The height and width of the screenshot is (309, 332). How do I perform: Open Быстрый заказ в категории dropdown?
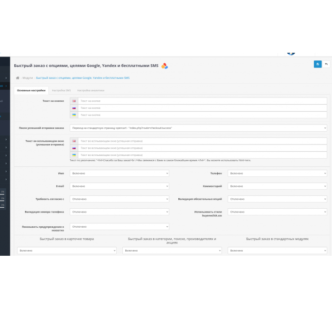pyautogui.click(x=172, y=251)
